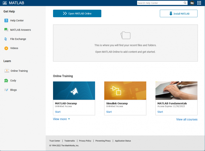
Task: Open Trademarks footer link
Action: [69, 141]
